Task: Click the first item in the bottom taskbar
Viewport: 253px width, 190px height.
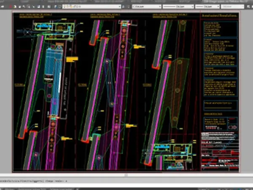Action: tap(8, 188)
